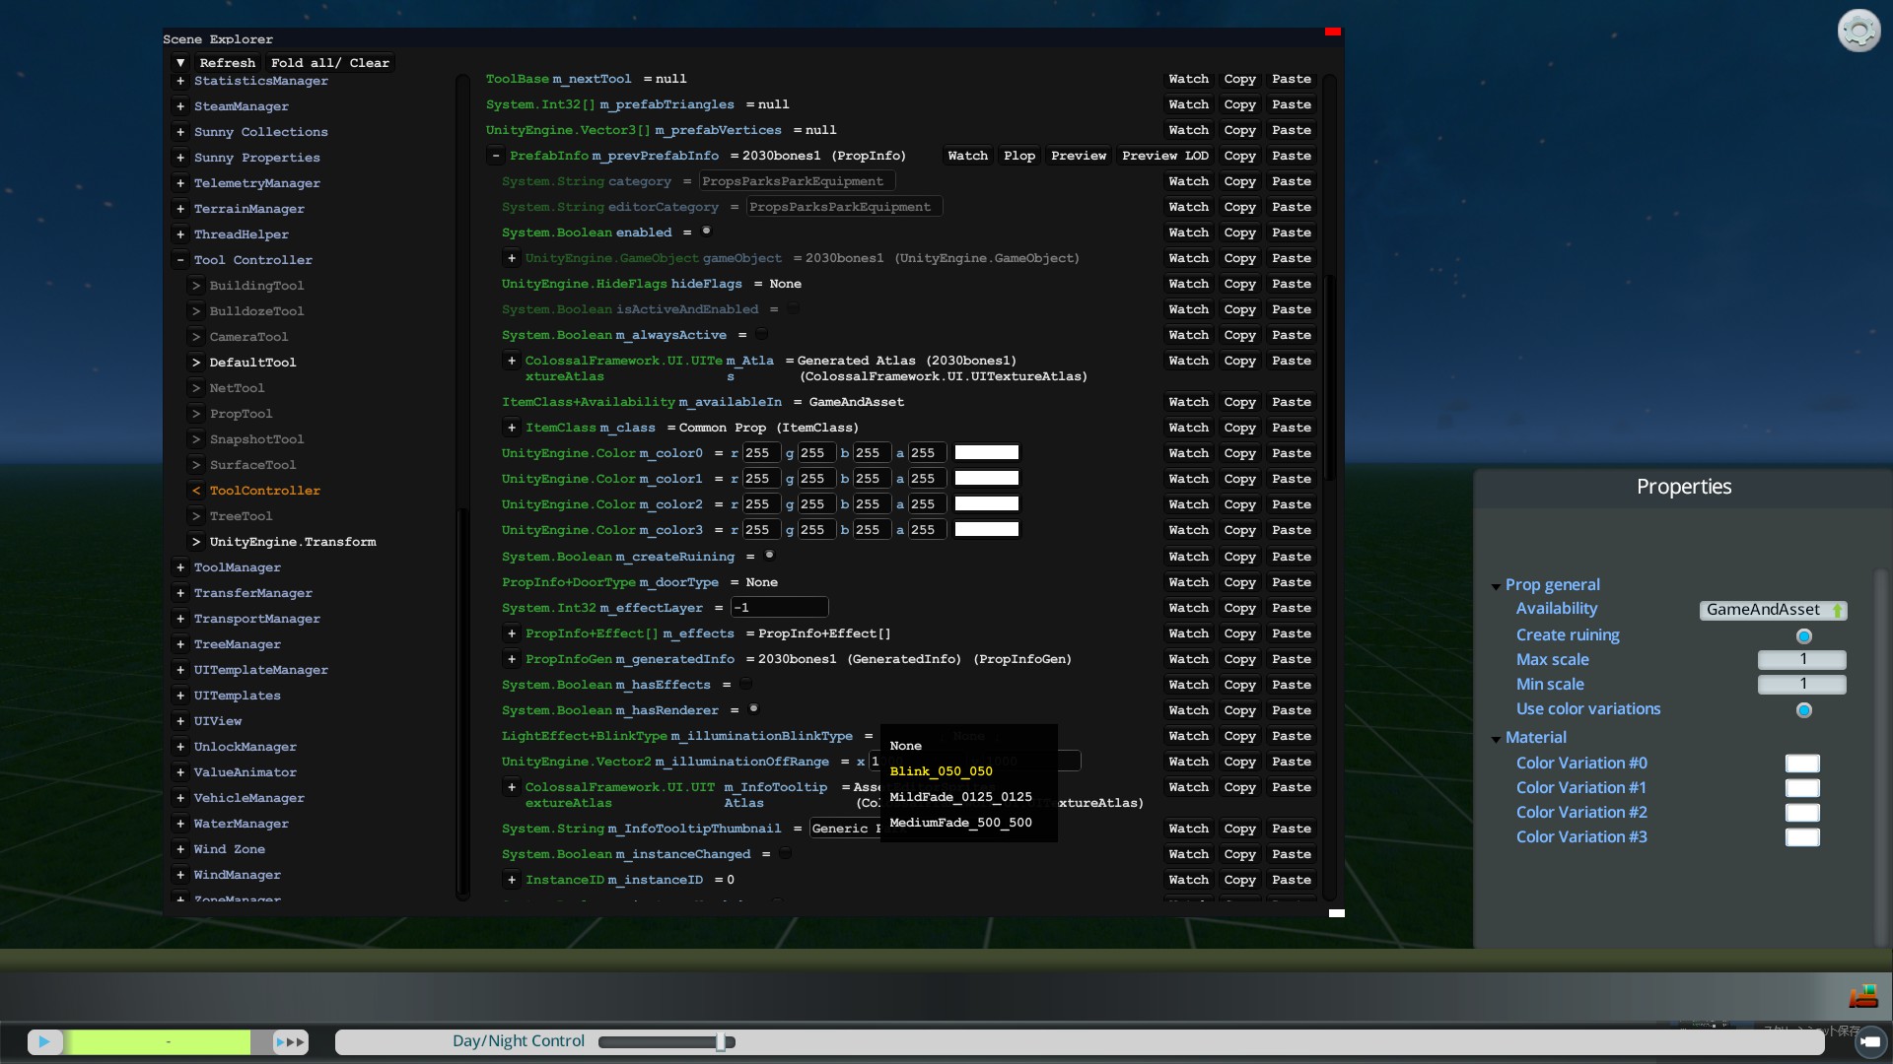Toggle Create ruining checkbox in Properties
Image resolution: width=1893 pixels, height=1064 pixels.
tap(1803, 636)
